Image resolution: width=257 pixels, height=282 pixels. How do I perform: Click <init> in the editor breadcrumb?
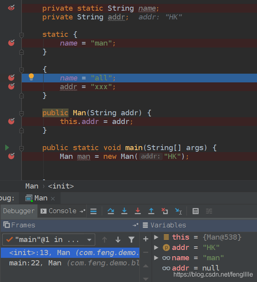(61, 186)
